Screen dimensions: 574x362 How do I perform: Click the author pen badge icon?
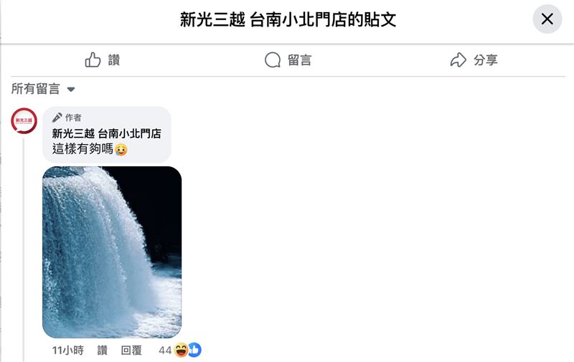pos(57,118)
